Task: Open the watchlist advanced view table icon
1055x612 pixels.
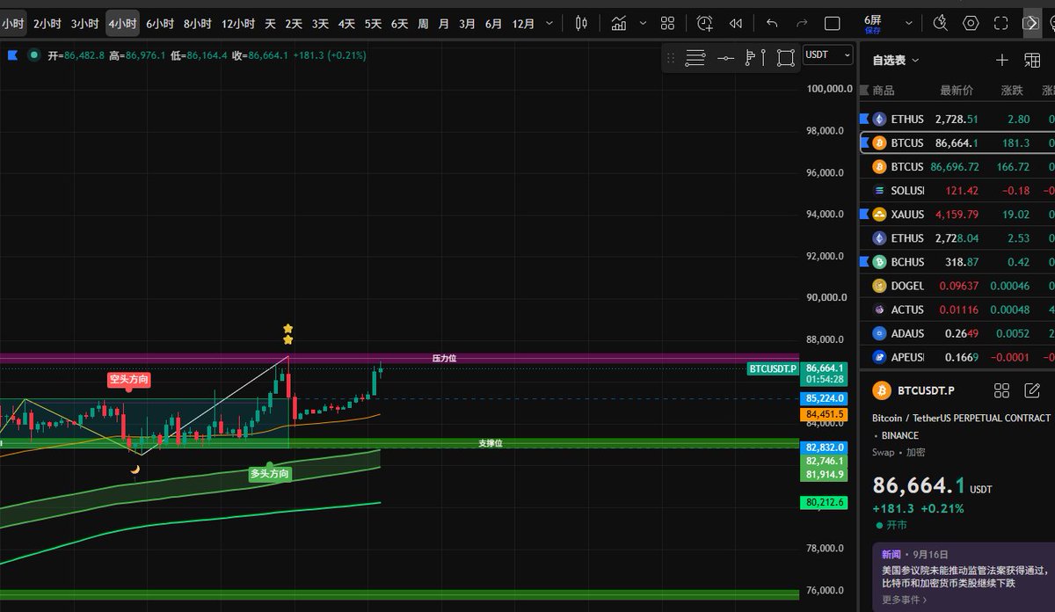Action: (x=1032, y=60)
